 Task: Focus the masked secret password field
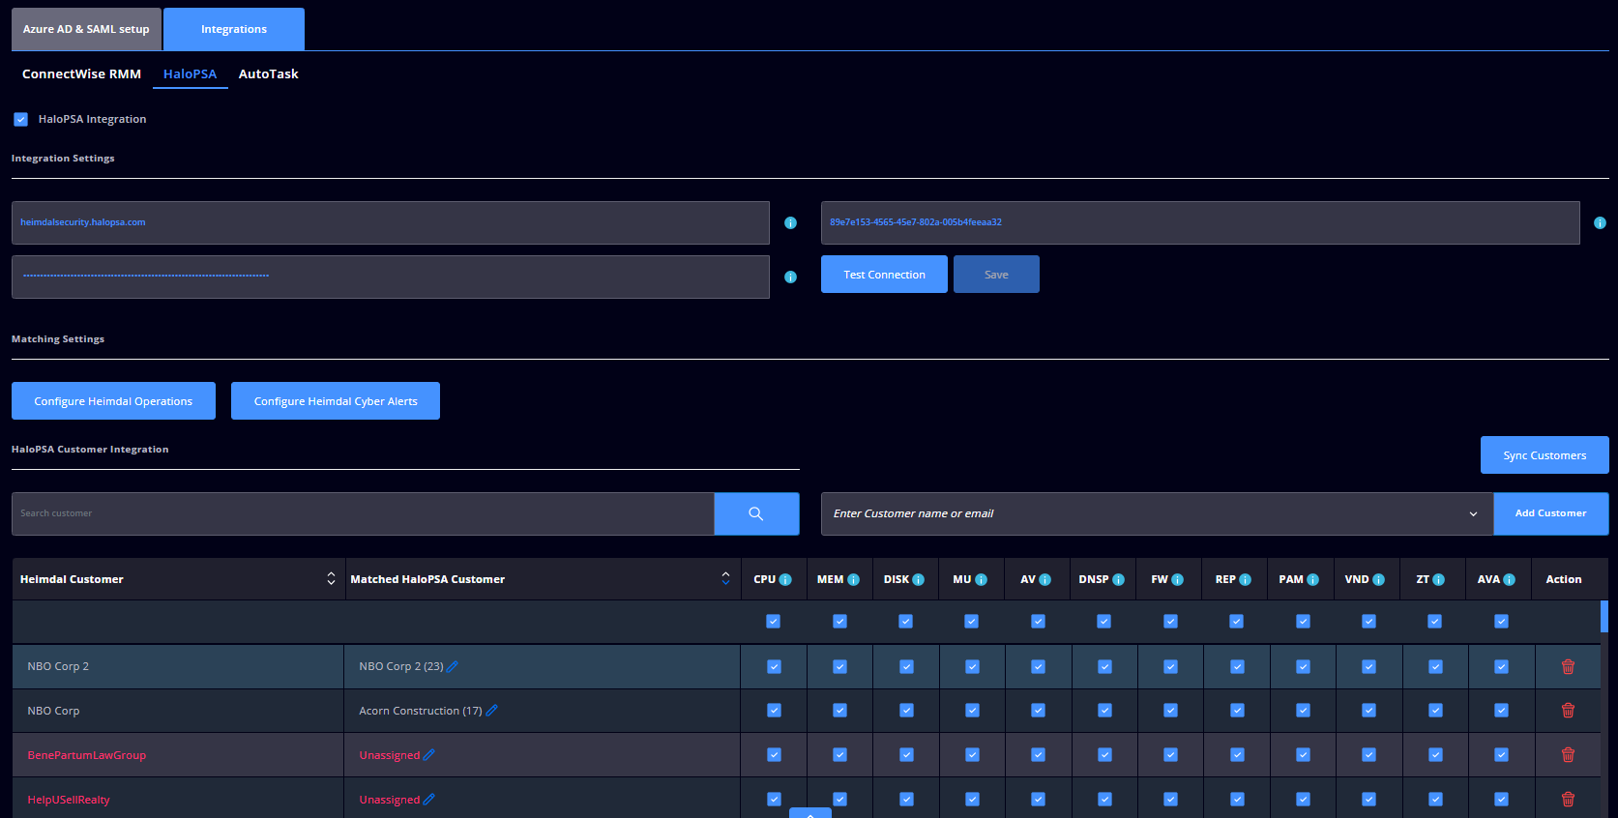391,277
